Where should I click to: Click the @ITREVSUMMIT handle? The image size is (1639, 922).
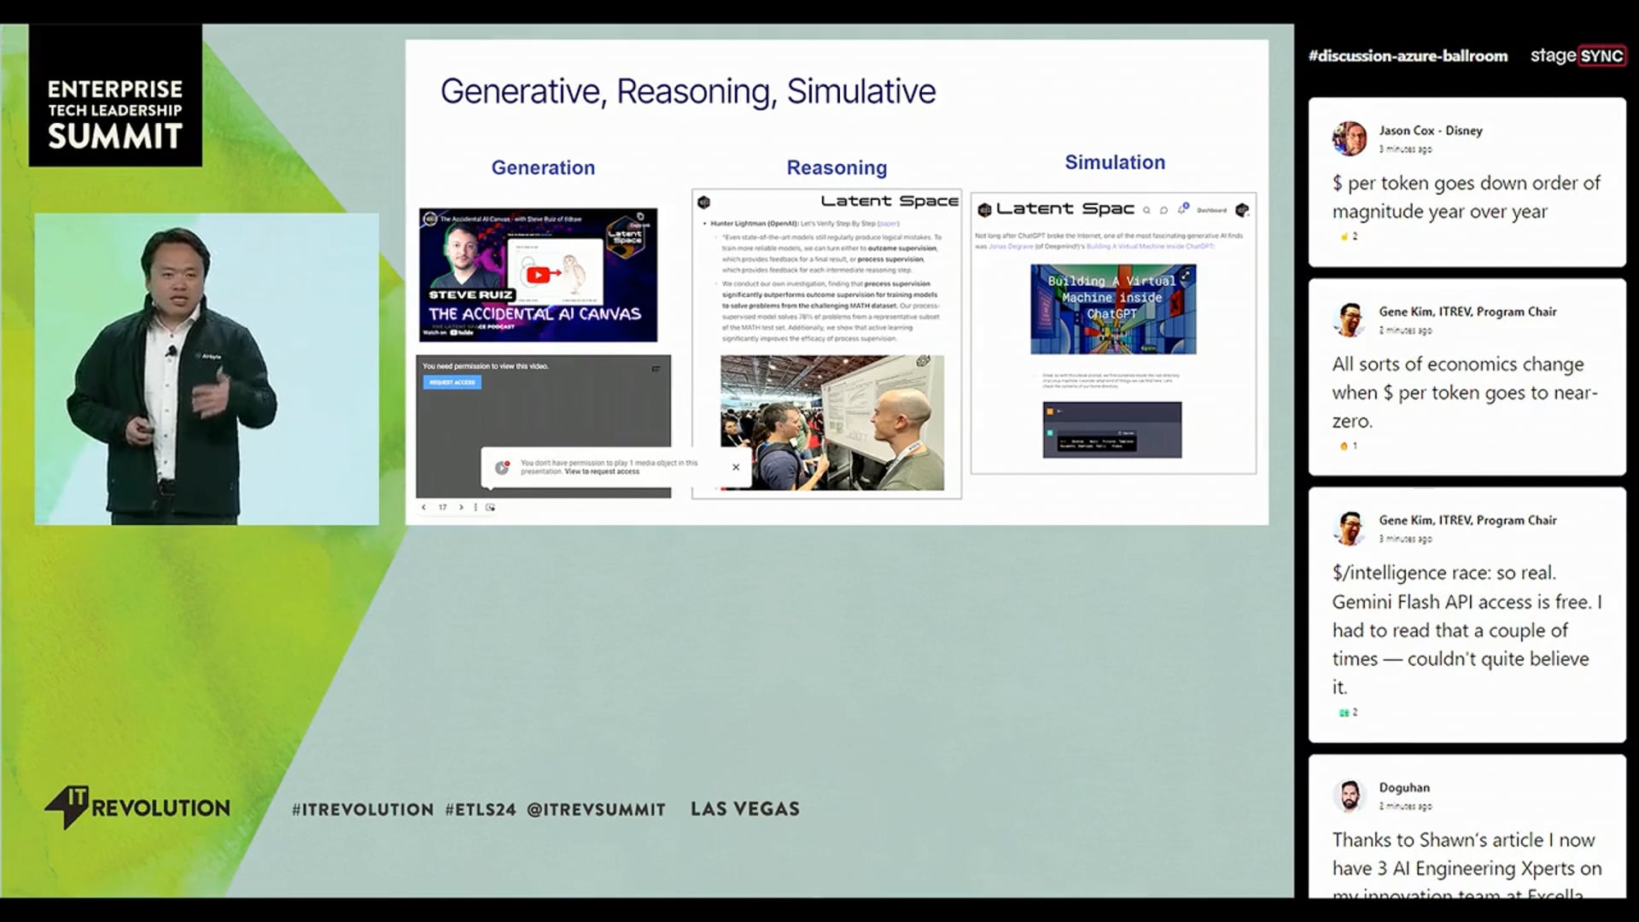tap(596, 809)
